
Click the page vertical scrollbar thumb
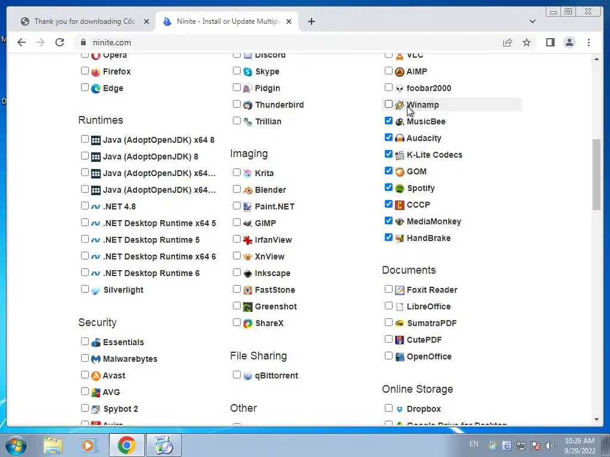[x=596, y=174]
